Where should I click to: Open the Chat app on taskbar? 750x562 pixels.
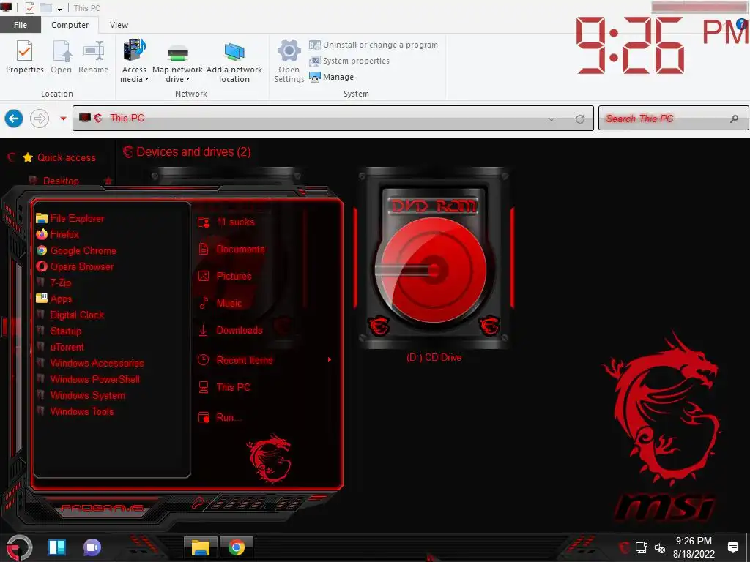click(x=92, y=547)
